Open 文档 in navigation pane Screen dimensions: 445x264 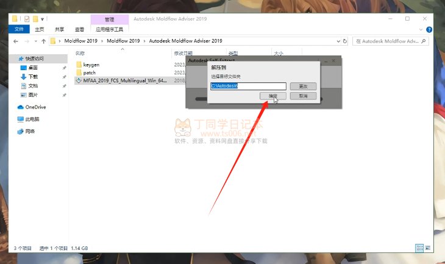click(x=33, y=86)
